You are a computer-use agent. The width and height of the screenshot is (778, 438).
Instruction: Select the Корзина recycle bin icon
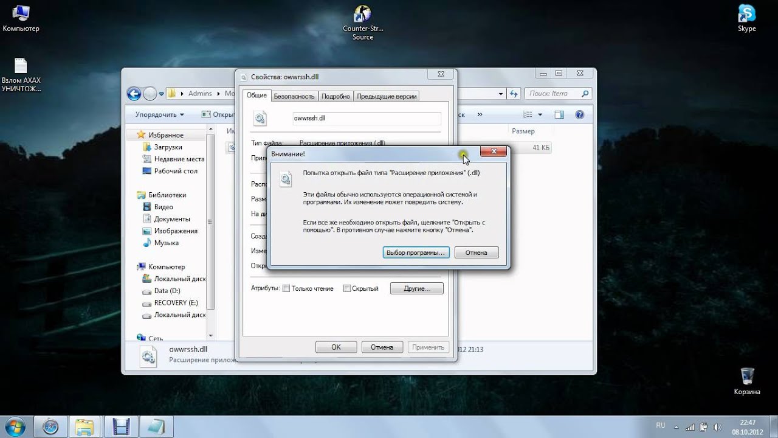(747, 381)
